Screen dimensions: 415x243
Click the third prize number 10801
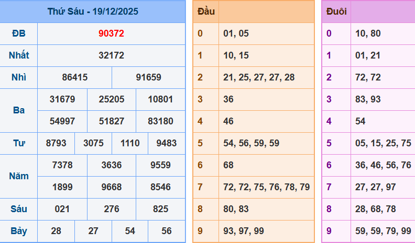tap(160, 99)
